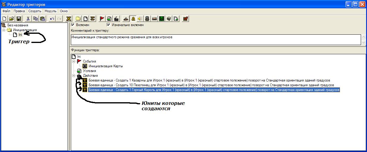Image resolution: width=367 pixels, height=152 pixels.
Task: Select the Условия node
Action: 89,71
